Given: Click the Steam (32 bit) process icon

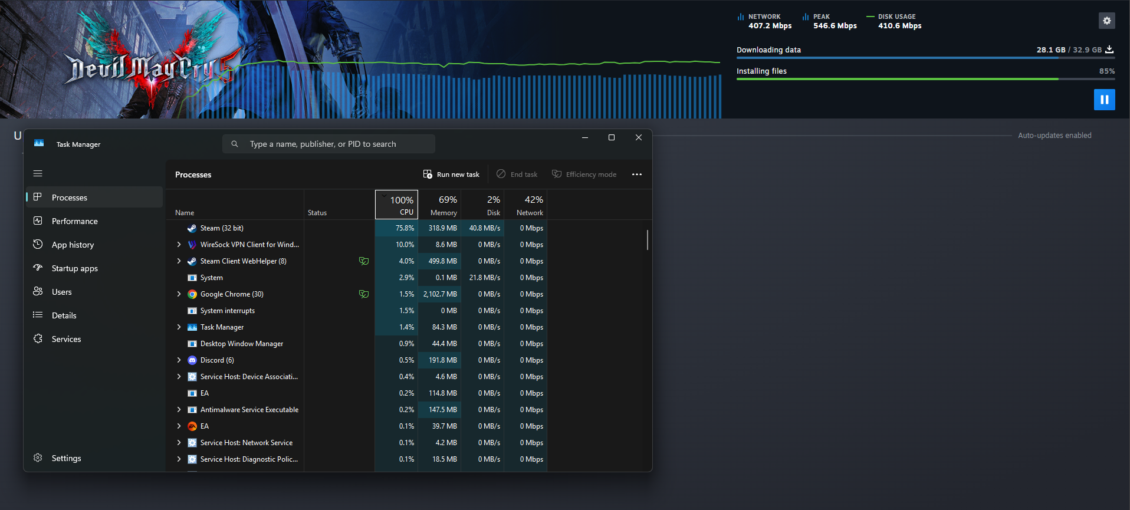Looking at the screenshot, I should pyautogui.click(x=192, y=228).
